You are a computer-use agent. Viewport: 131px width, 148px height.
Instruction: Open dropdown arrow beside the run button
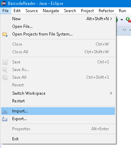click(122, 20)
